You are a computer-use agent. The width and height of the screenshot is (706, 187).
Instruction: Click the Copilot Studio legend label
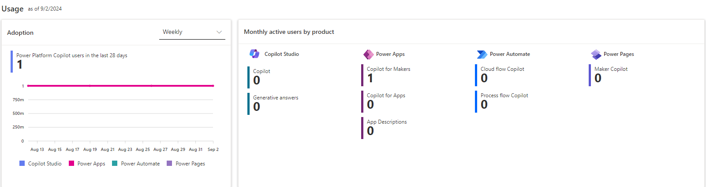tap(45, 164)
